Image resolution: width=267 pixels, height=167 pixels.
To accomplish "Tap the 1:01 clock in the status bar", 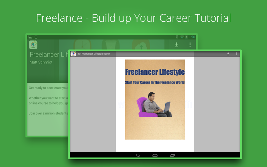I will pyautogui.click(x=192, y=37).
